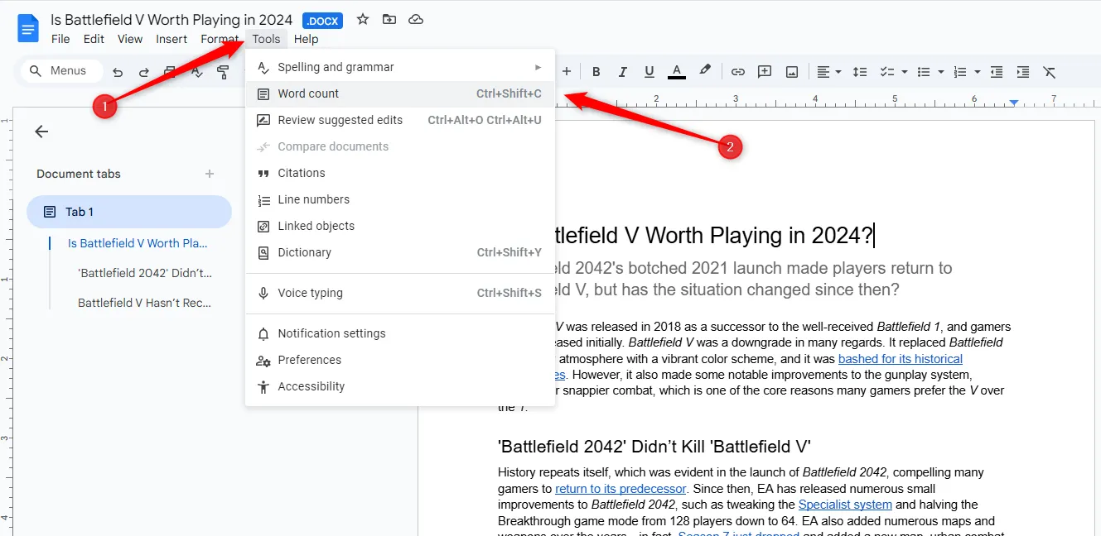Click the numbered list icon
The image size is (1101, 536).
click(x=961, y=72)
